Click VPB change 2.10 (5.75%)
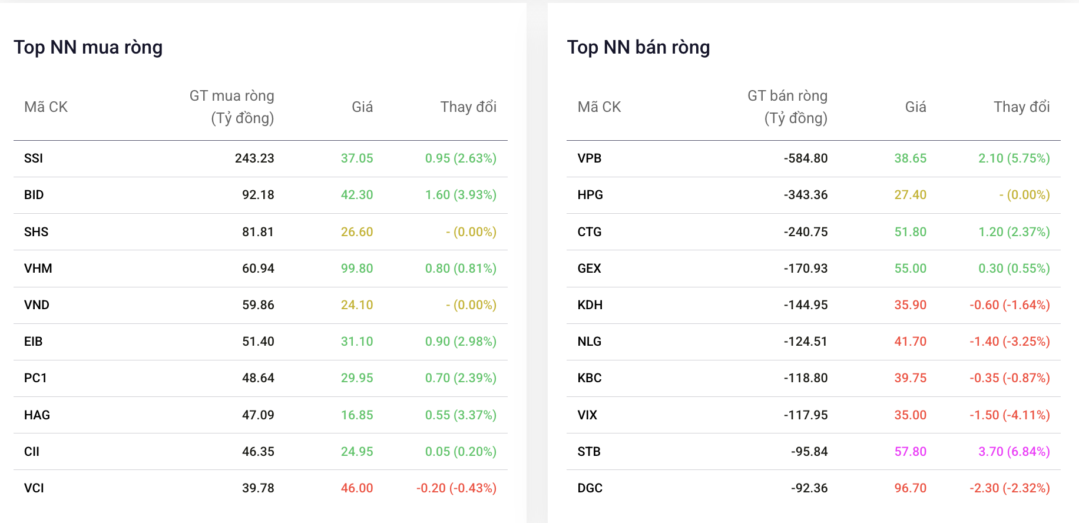1079x523 pixels. click(x=1014, y=158)
